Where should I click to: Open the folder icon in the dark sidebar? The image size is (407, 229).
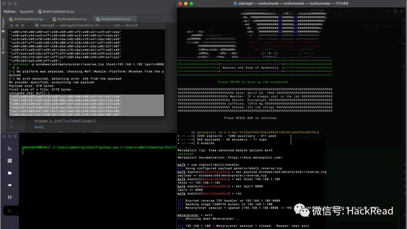9,173
